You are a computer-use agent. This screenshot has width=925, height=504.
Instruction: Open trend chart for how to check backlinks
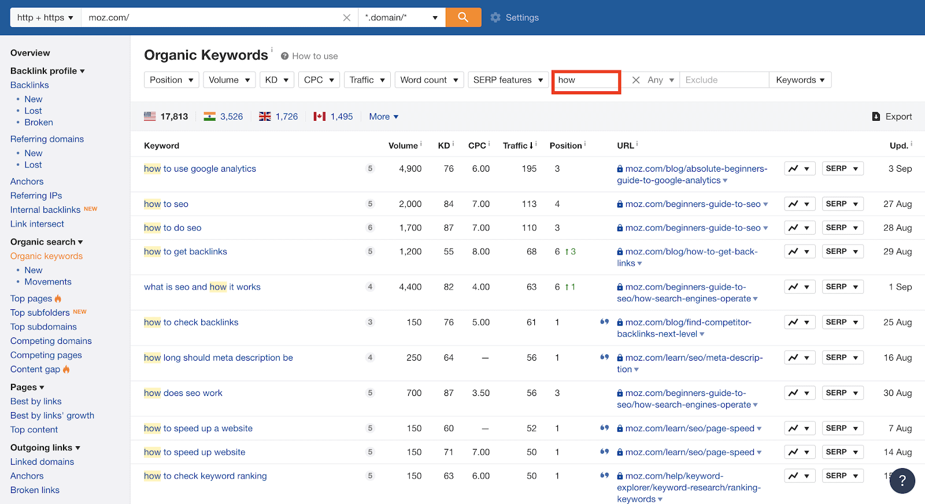pos(800,322)
